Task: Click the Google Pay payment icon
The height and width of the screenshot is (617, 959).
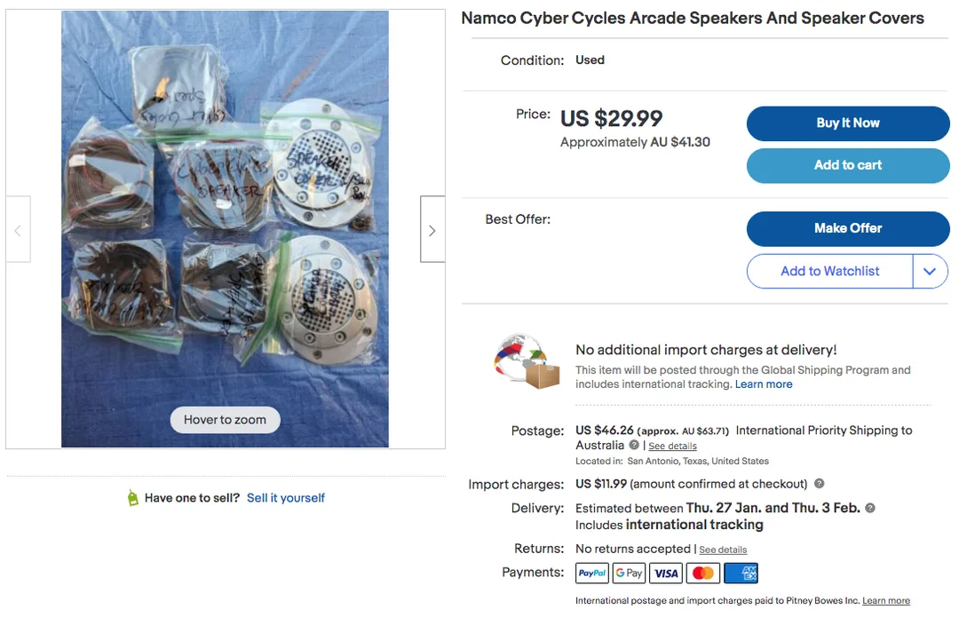Action: coord(629,573)
